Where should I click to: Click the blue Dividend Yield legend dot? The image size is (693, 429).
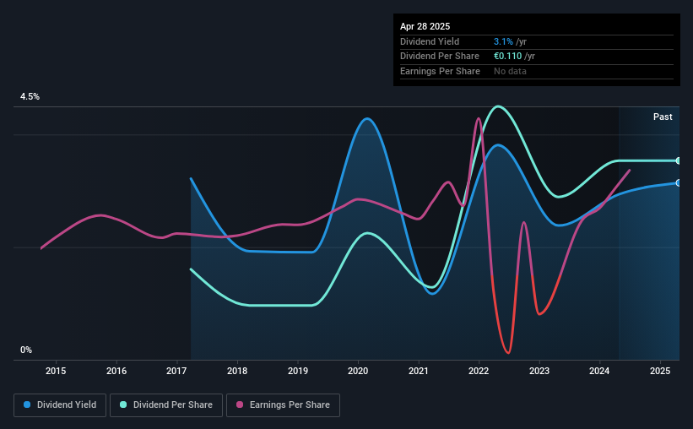click(x=27, y=405)
